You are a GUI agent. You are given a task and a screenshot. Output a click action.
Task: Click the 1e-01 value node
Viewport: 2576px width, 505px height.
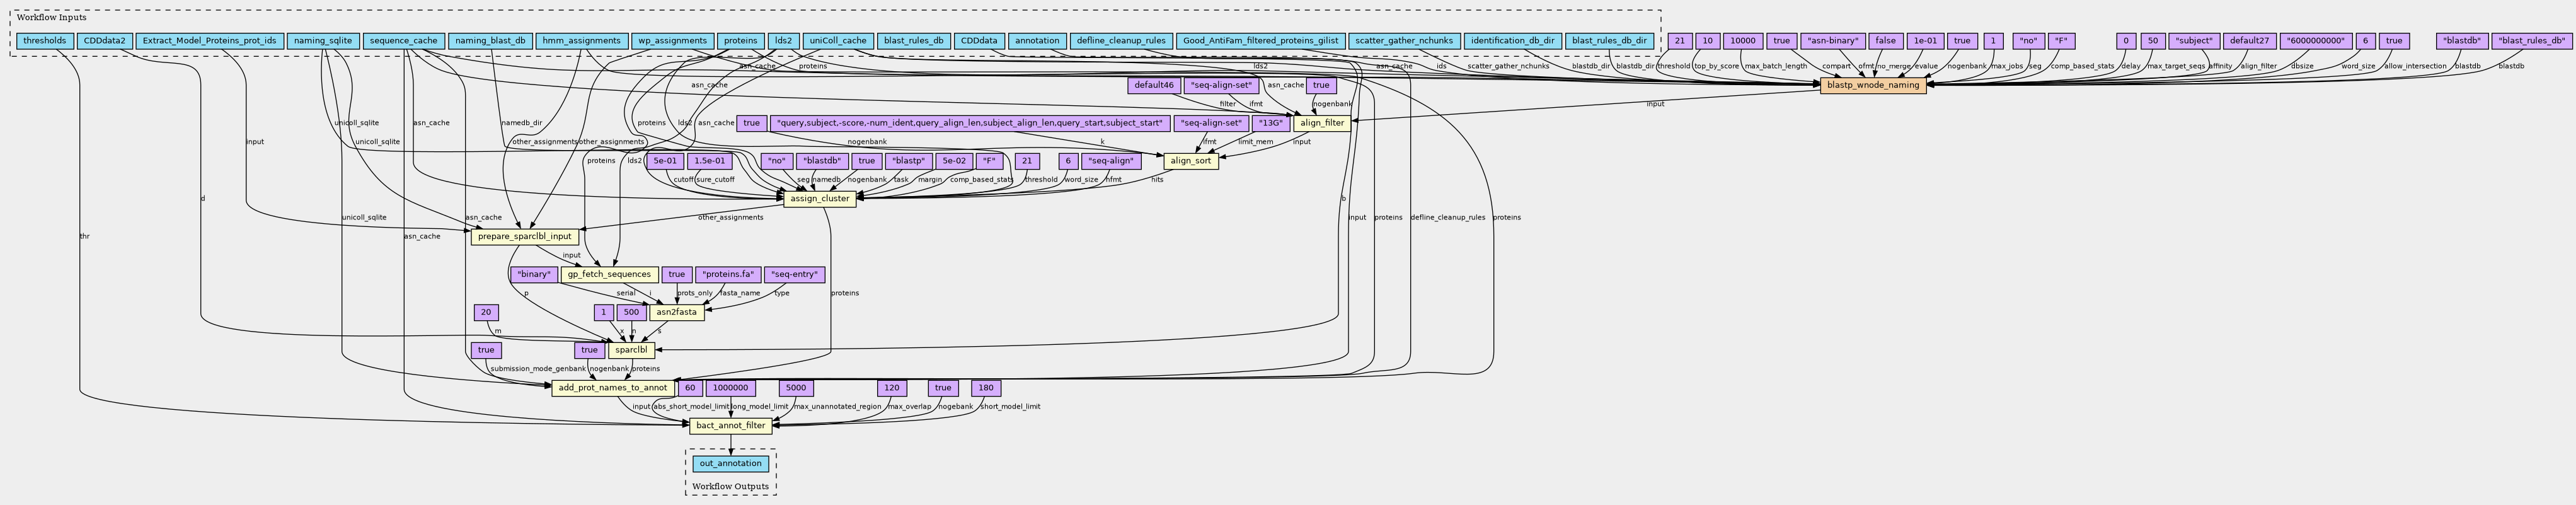pos(1925,41)
